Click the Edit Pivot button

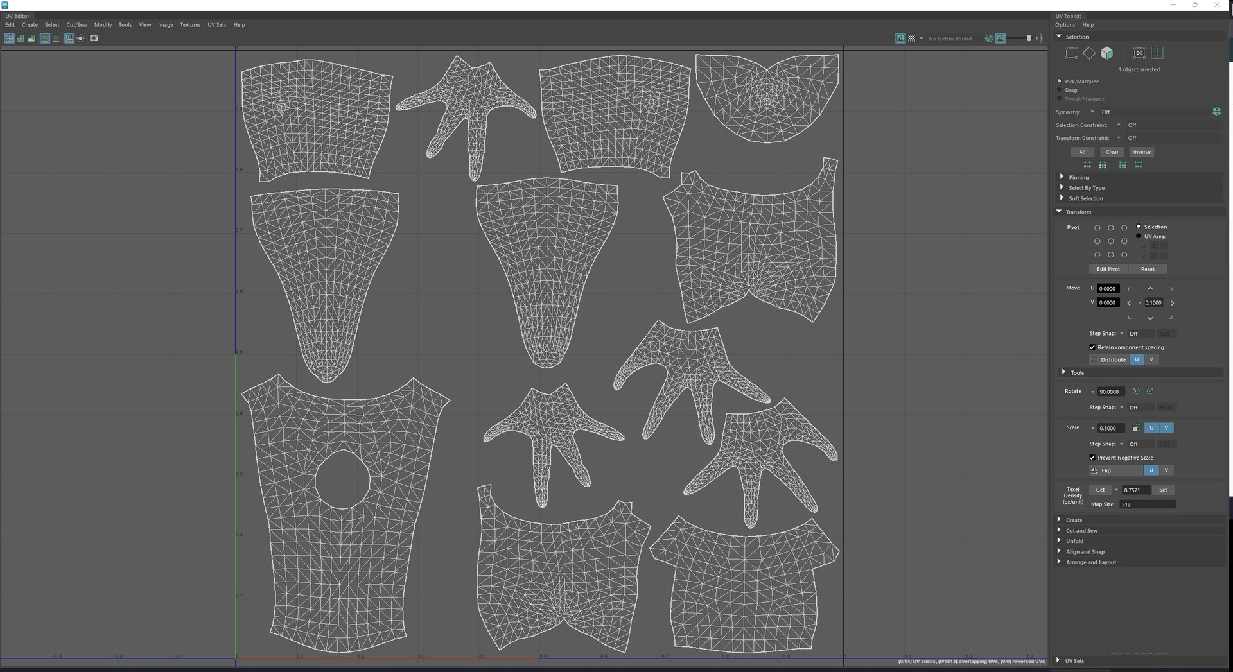coord(1108,270)
